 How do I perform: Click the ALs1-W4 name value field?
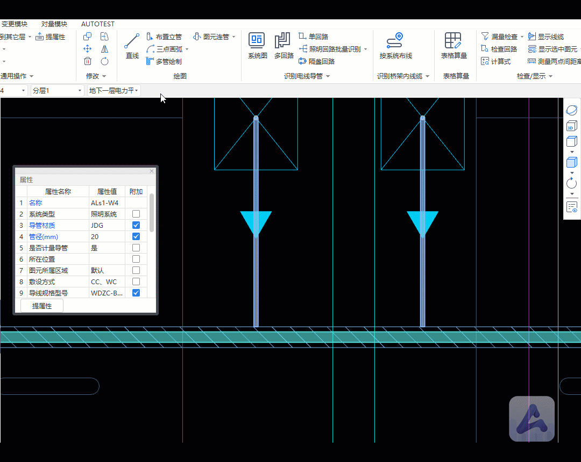pos(107,203)
